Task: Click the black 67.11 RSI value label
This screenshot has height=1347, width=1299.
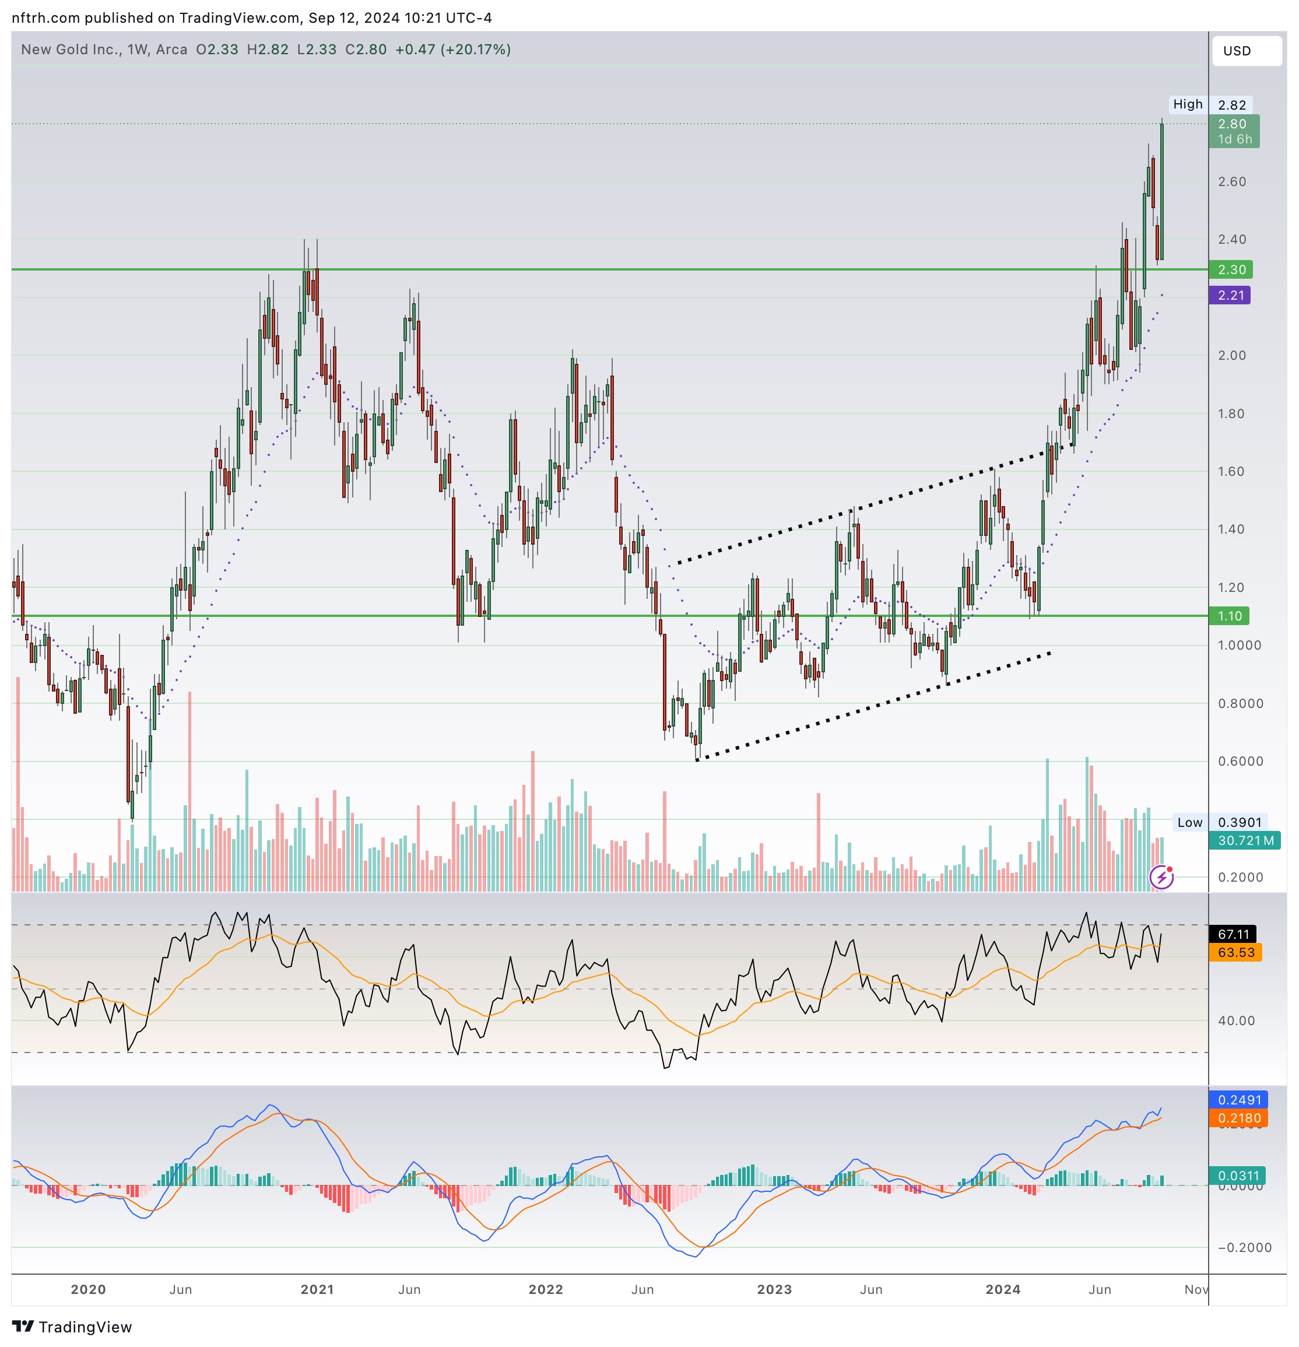Action: pos(1233,934)
